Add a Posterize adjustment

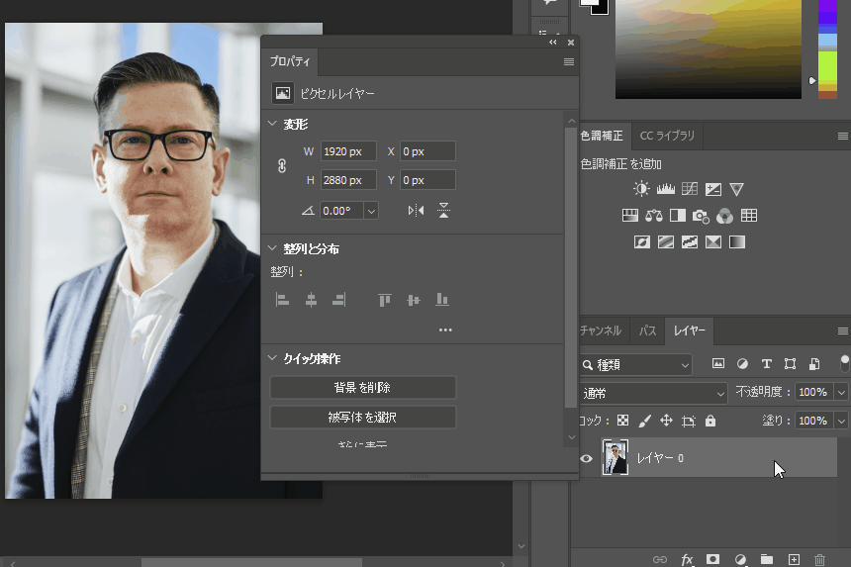(x=666, y=241)
